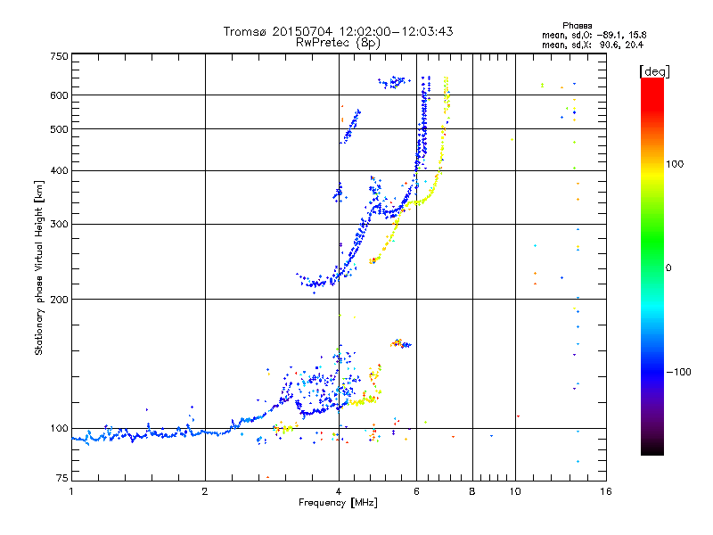Click the y-axis tick label '200'

[x=59, y=300]
